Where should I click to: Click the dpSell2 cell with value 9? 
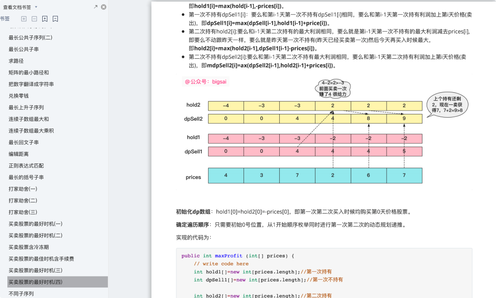pyautogui.click(x=404, y=118)
